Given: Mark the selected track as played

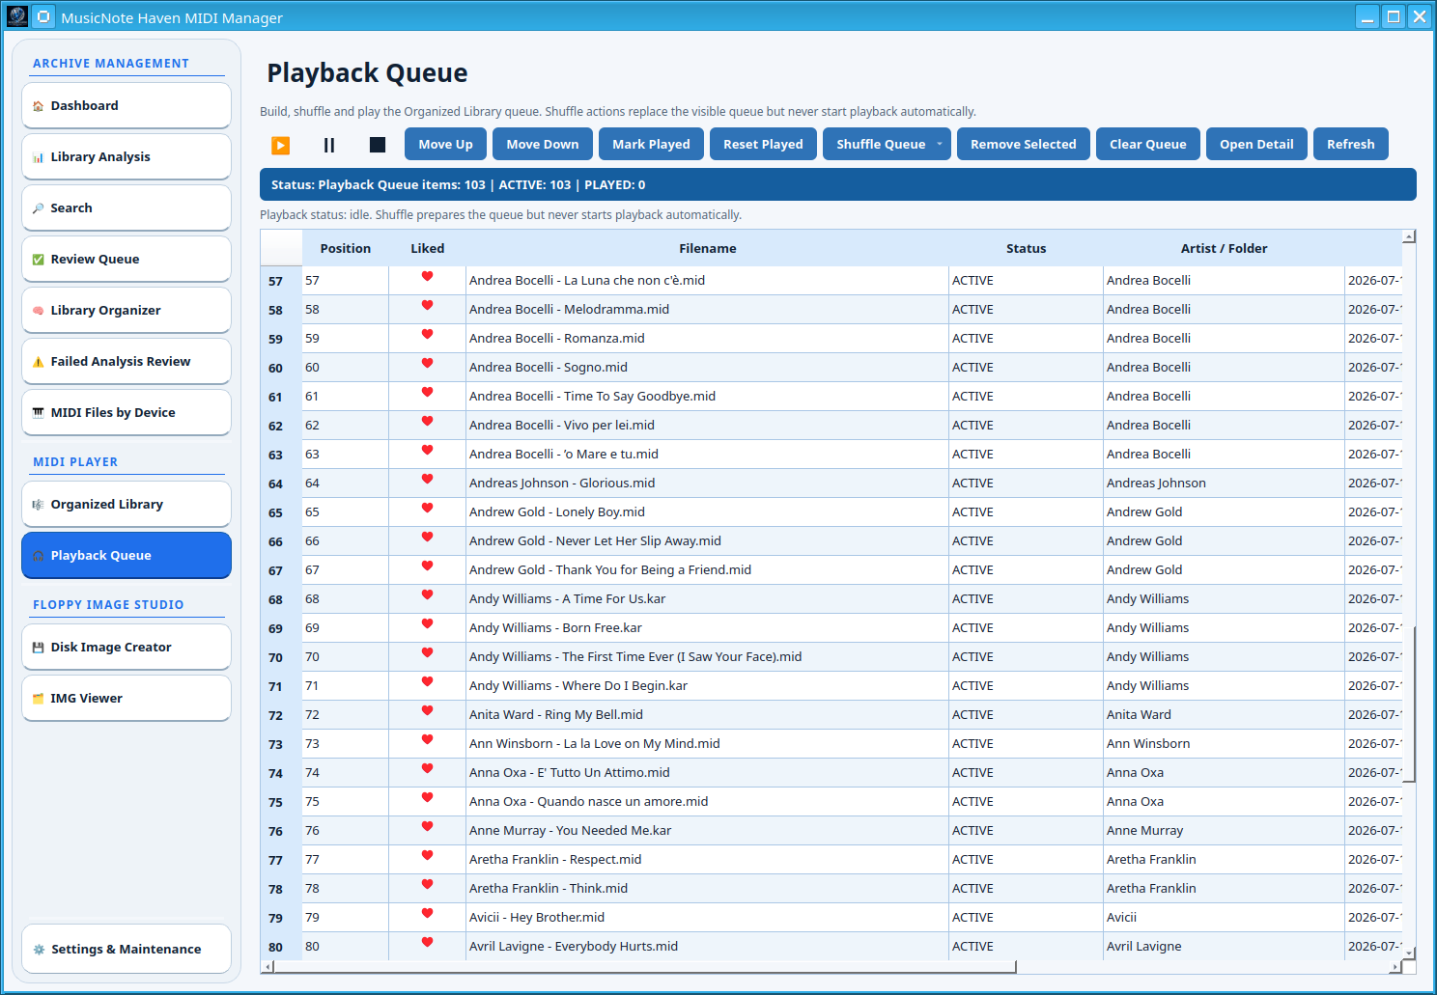Looking at the screenshot, I should [651, 144].
